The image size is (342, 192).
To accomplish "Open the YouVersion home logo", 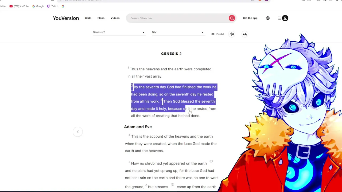I will tap(66, 18).
